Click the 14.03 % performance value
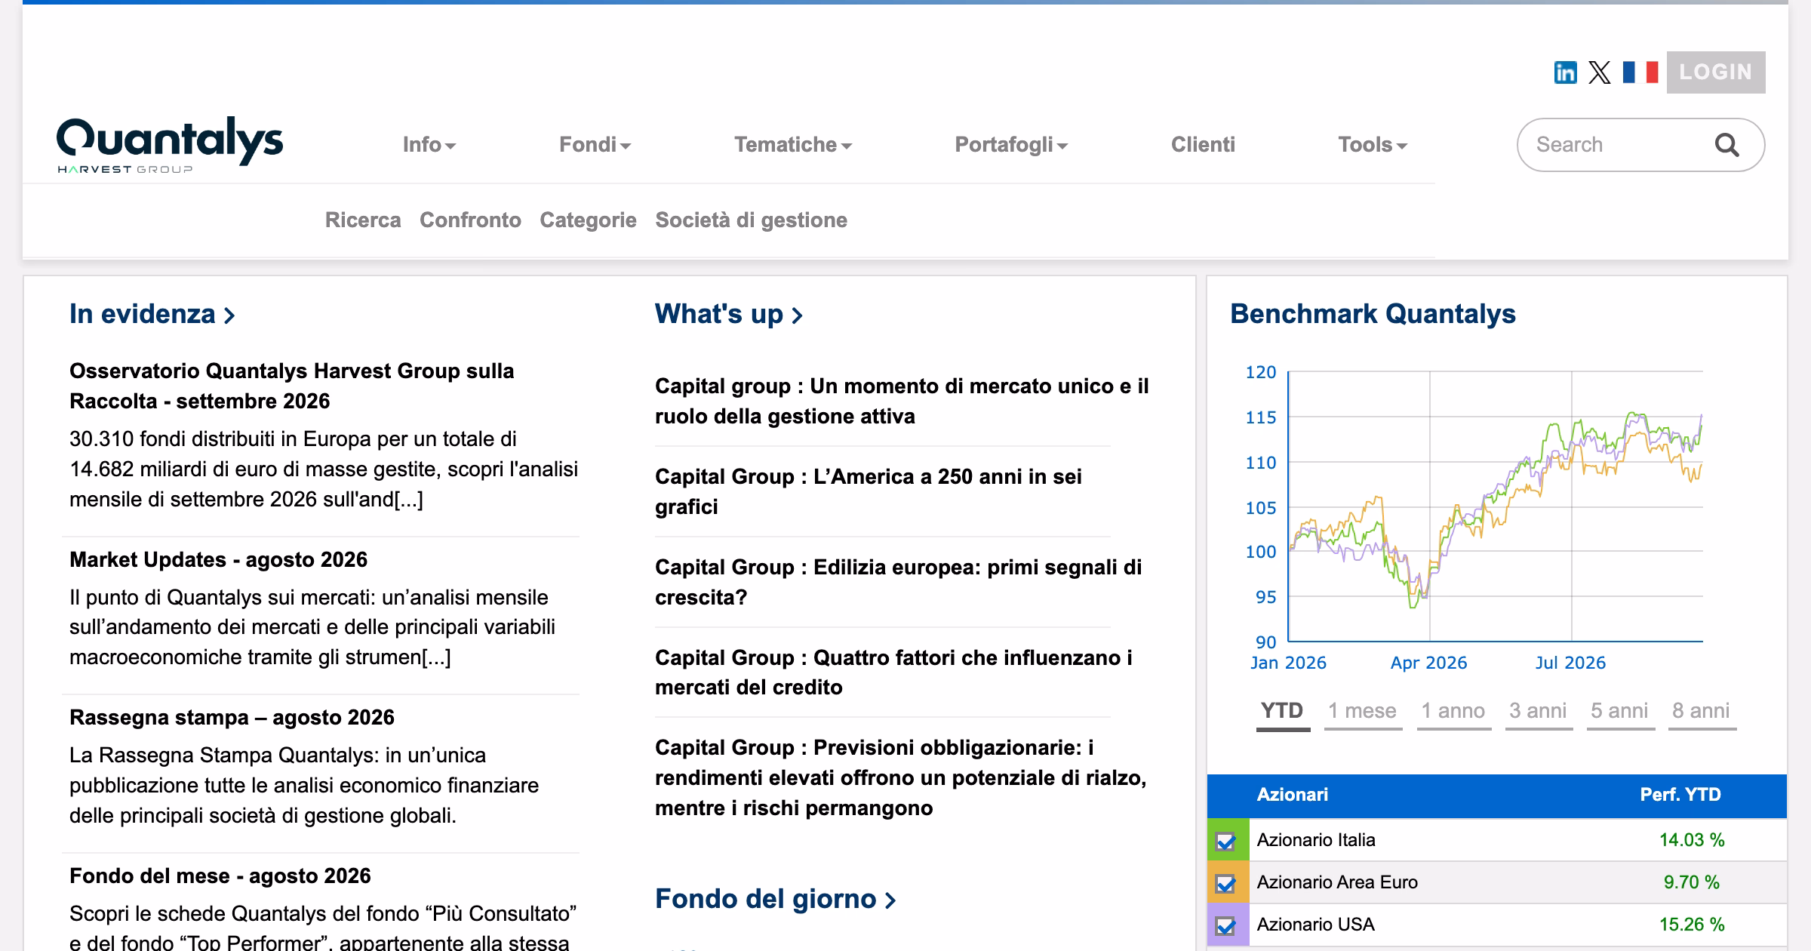 point(1692,840)
